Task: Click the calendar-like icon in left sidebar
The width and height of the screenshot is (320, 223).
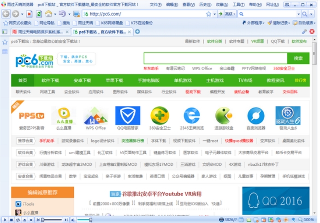Action: click(x=5, y=52)
